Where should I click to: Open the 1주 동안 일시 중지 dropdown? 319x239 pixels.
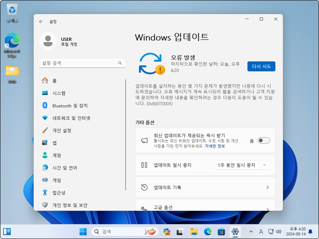coord(242,165)
